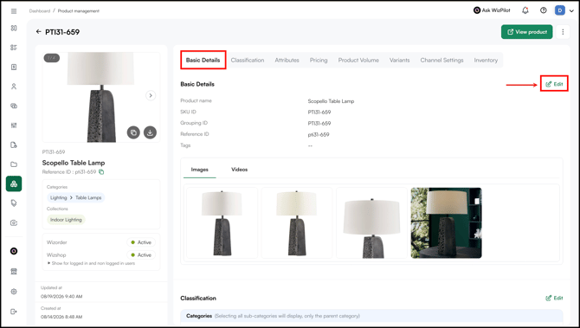This screenshot has height=328, width=580.
Task: Open the user profile dropdown chevron
Action: [572, 10]
